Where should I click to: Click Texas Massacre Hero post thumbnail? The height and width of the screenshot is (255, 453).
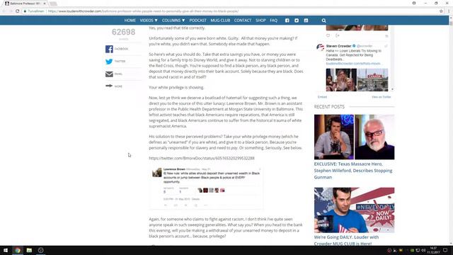(x=354, y=137)
